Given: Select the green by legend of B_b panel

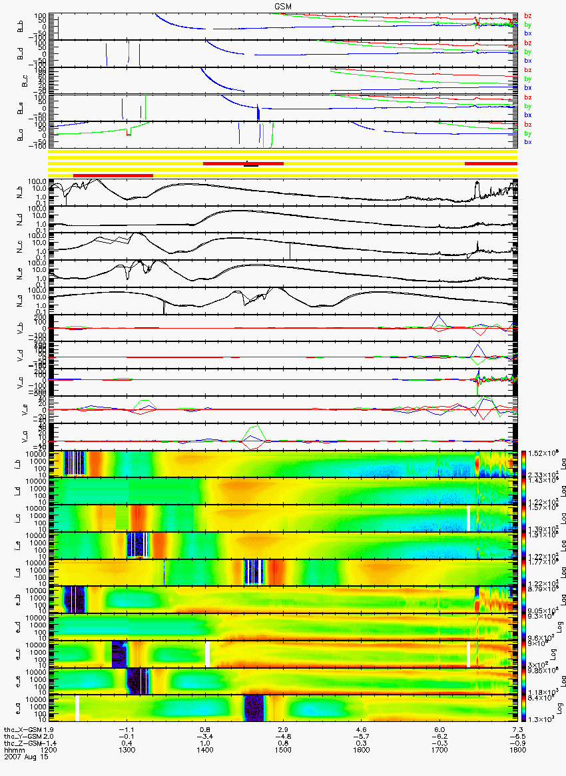Looking at the screenshot, I should pyautogui.click(x=527, y=24).
